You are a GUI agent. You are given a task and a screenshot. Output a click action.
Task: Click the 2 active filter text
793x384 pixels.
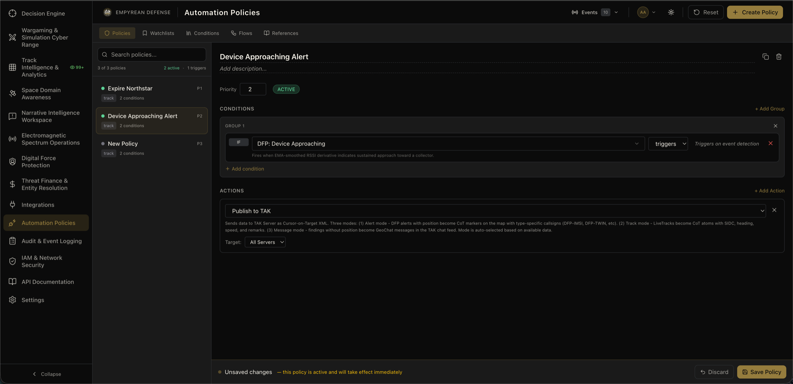coord(172,68)
